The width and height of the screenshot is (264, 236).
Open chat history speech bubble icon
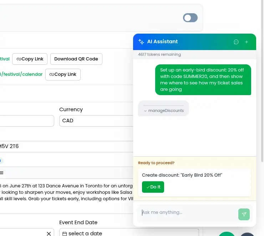(x=236, y=42)
